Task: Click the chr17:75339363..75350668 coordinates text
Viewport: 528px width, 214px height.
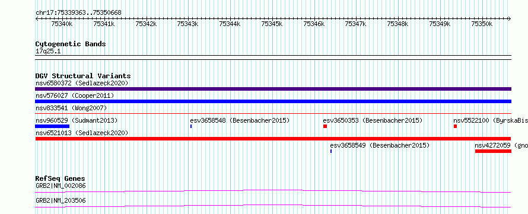Action: tap(78, 13)
